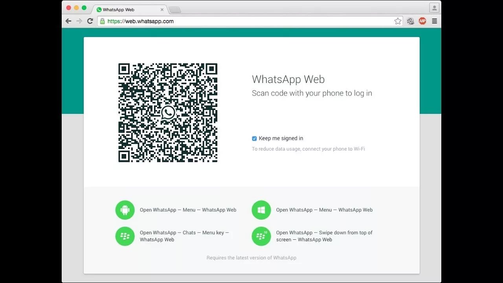Click the yellow minimize window button

coord(76,8)
